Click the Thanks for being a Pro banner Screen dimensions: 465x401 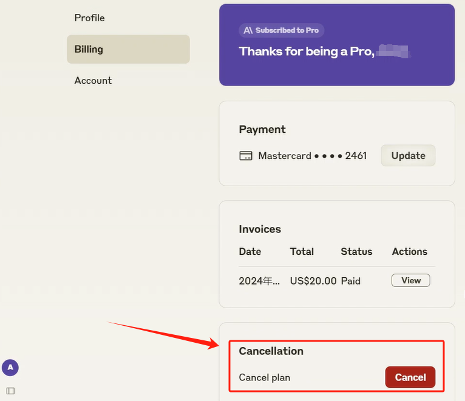tap(336, 52)
